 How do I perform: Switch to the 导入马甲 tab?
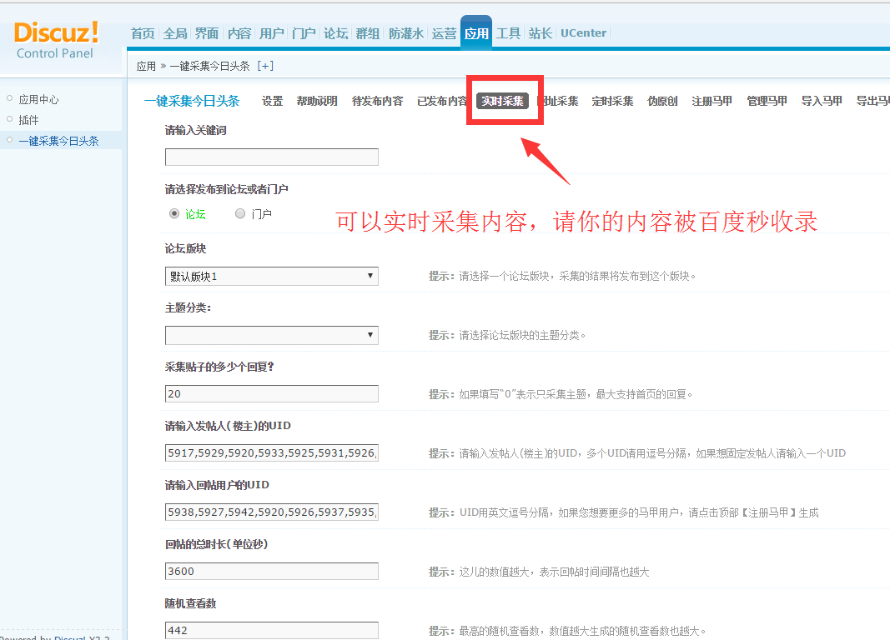tap(822, 101)
